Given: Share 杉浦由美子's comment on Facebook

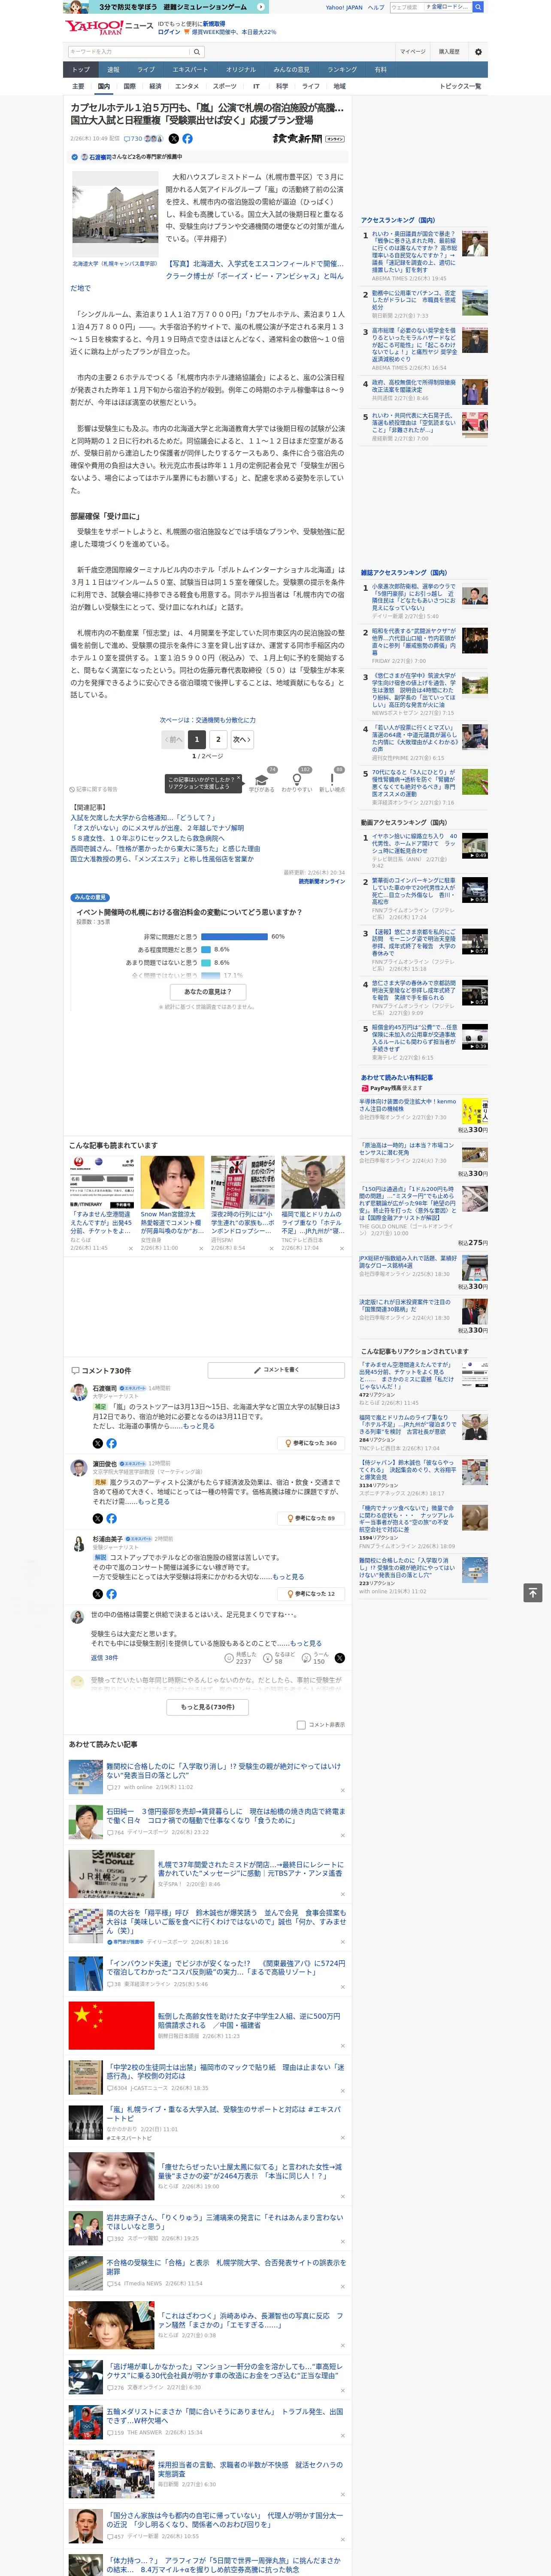Looking at the screenshot, I should [111, 1594].
